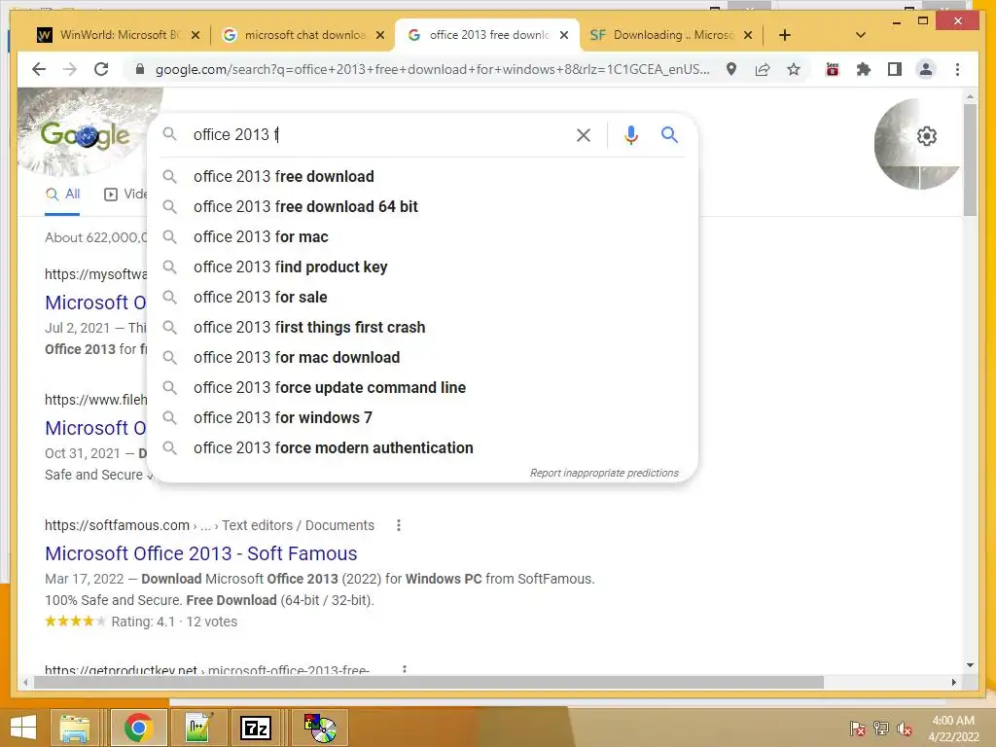Open the disc application in taskbar

pyautogui.click(x=319, y=728)
